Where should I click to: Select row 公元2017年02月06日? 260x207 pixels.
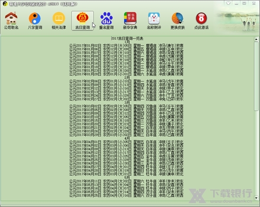point(126,81)
